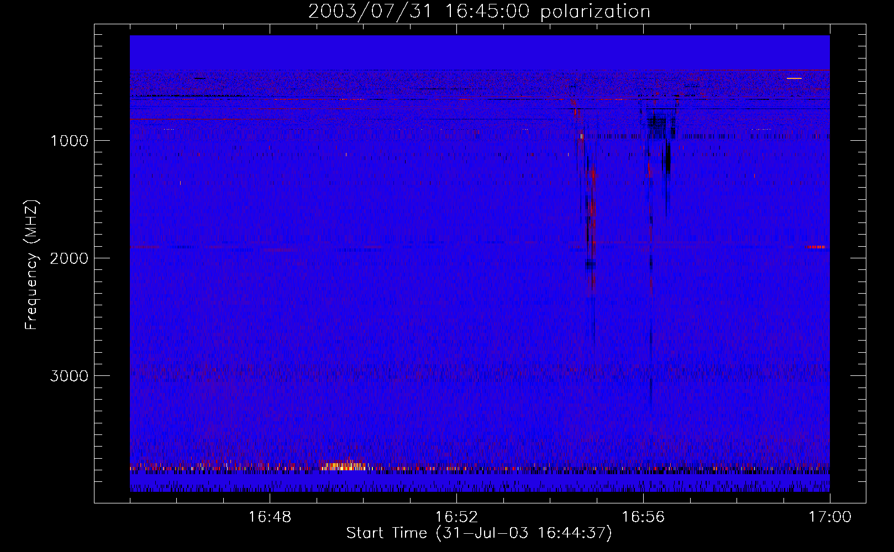Click the 16:56 time tick label
The image size is (894, 552).
pyautogui.click(x=643, y=517)
